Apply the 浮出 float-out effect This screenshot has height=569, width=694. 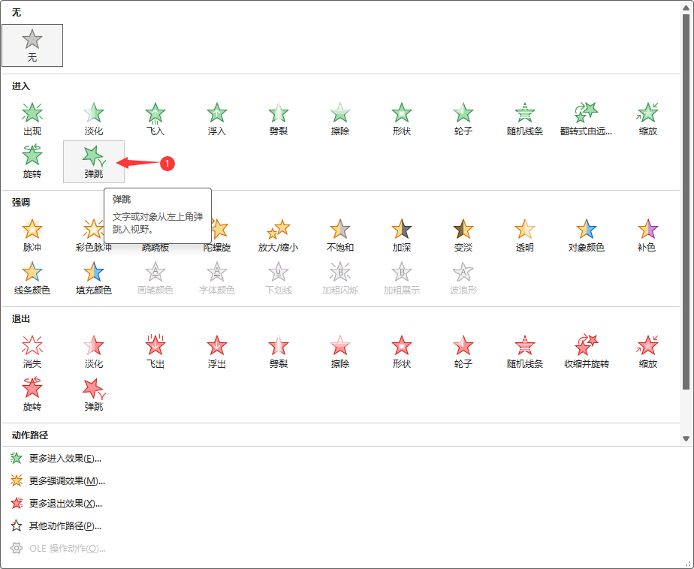(217, 352)
